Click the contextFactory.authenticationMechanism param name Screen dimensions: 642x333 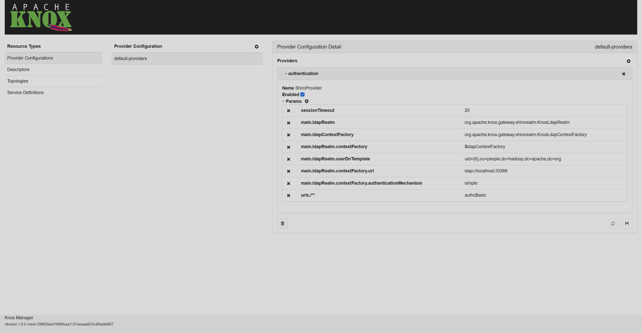click(x=361, y=183)
